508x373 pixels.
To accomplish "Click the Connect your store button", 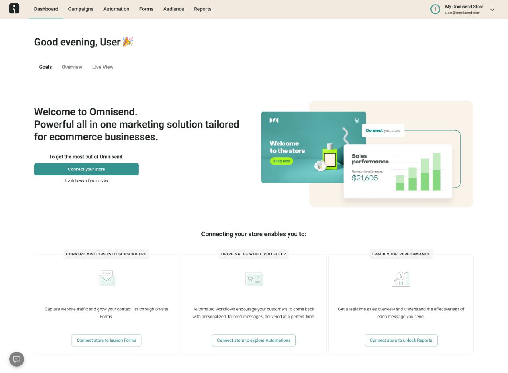I will coord(86,169).
